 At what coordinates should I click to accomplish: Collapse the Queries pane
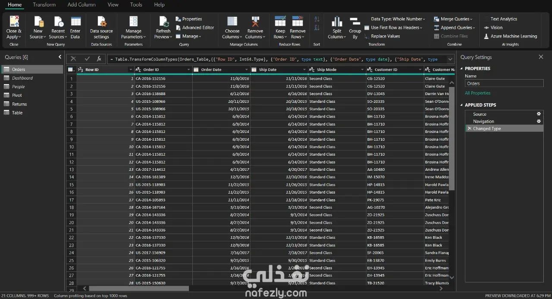coord(60,57)
